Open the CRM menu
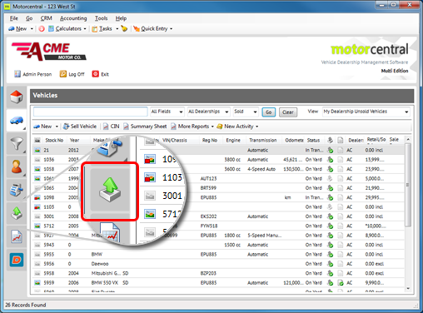Screen dimensions: 423x313 (x=46, y=18)
